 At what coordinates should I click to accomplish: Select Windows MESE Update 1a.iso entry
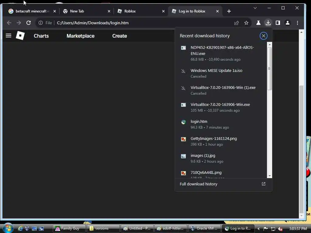(x=221, y=73)
